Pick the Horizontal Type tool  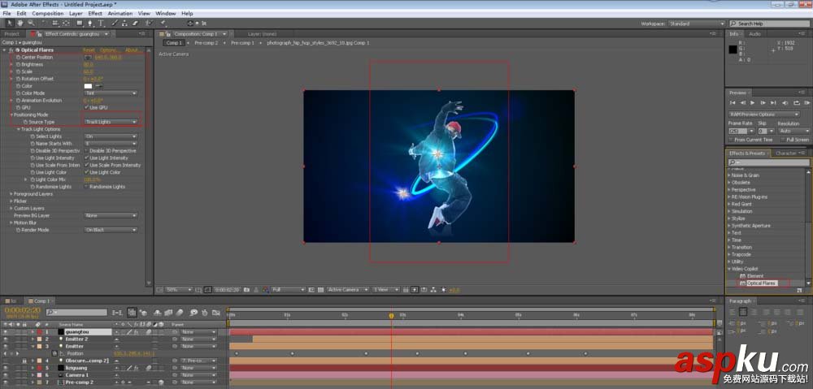pyautogui.click(x=102, y=24)
